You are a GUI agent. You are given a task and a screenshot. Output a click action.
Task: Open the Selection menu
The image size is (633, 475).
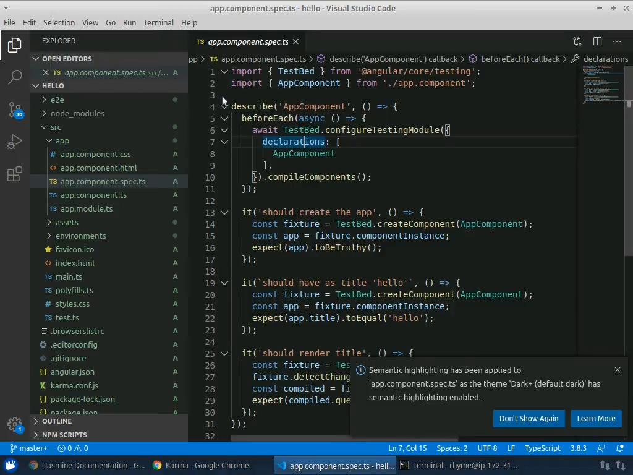59,22
